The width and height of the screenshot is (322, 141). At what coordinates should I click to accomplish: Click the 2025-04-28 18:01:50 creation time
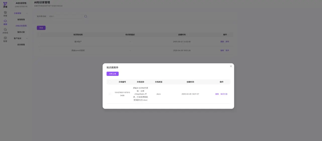(182, 50)
